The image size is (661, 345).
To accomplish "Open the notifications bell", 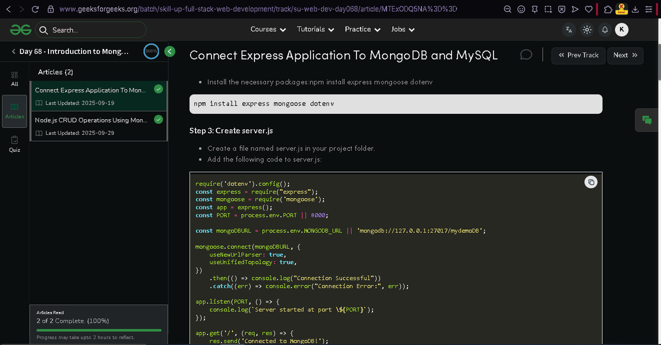I will 604,30.
